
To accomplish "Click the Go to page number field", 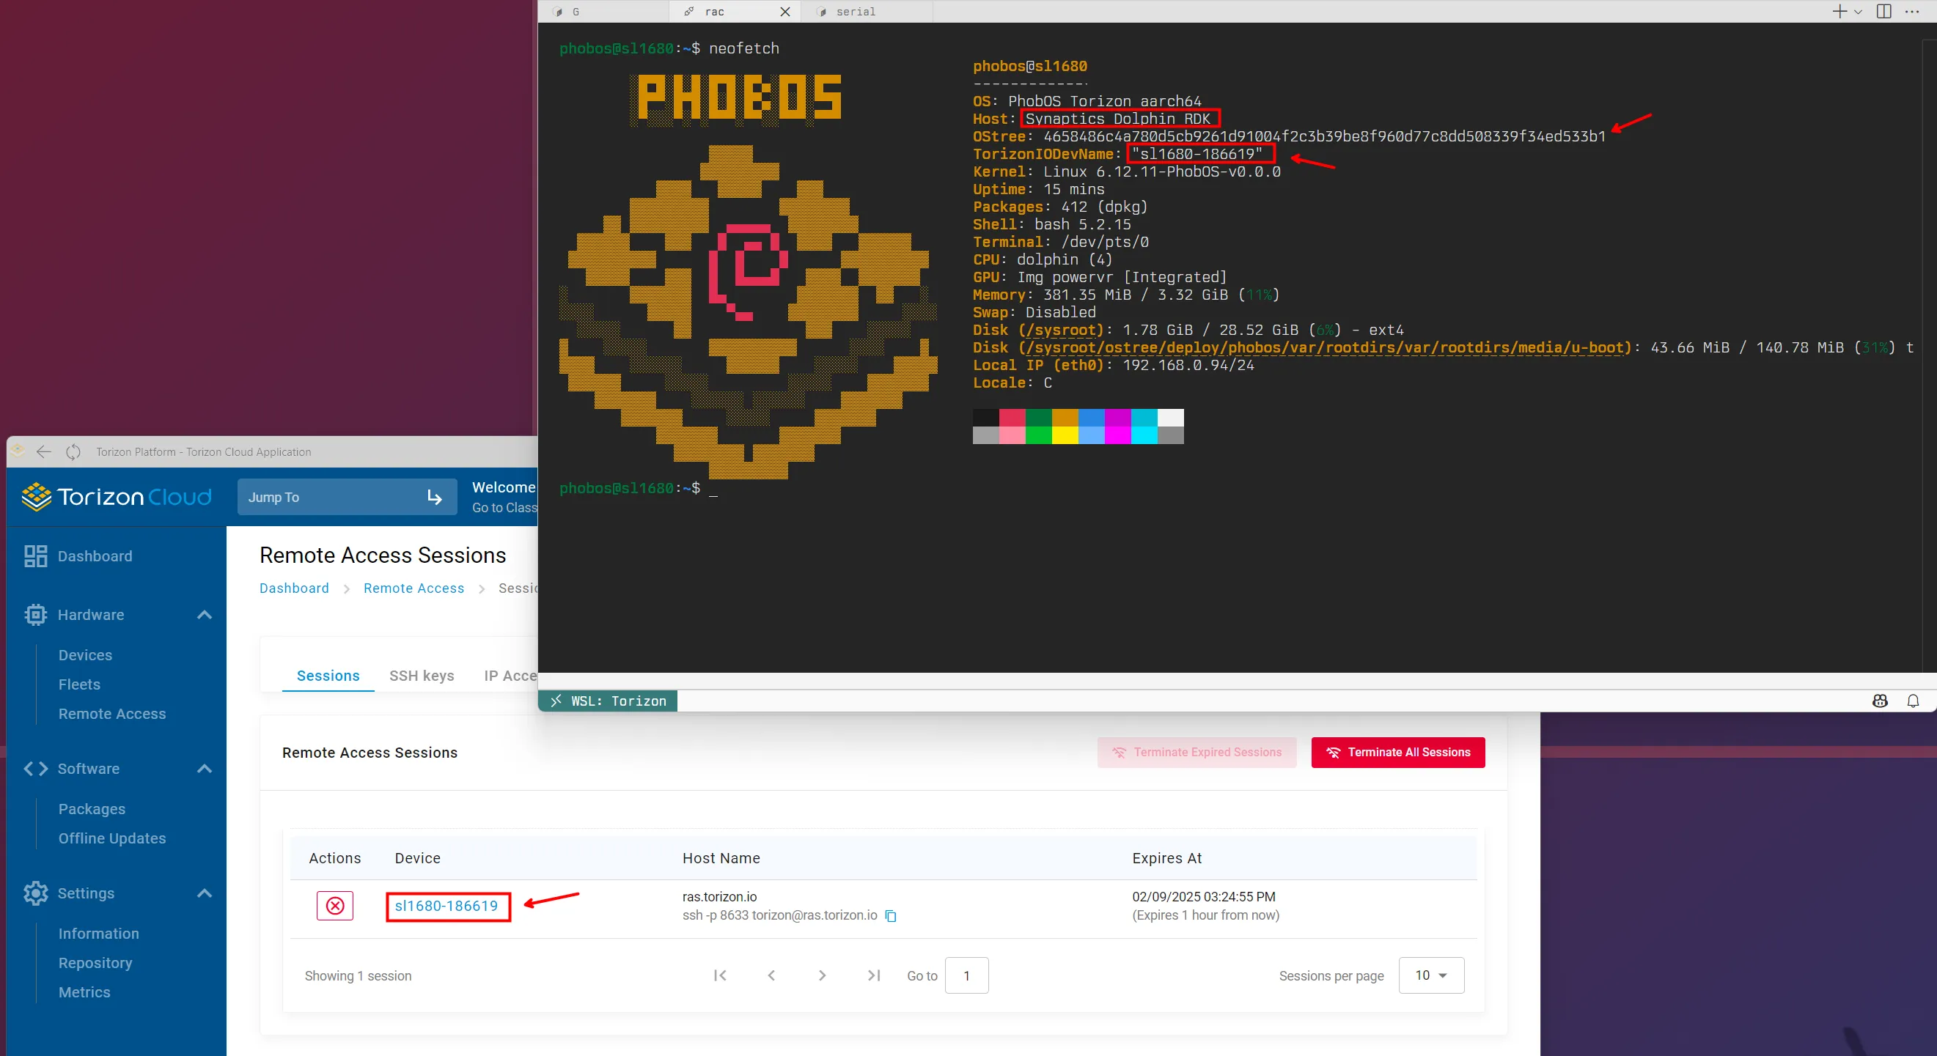I will click(966, 975).
